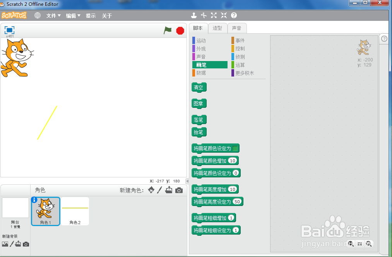Open the block help tool (question mark)
Image resolution: width=392 pixels, height=257 pixels.
click(233, 15)
